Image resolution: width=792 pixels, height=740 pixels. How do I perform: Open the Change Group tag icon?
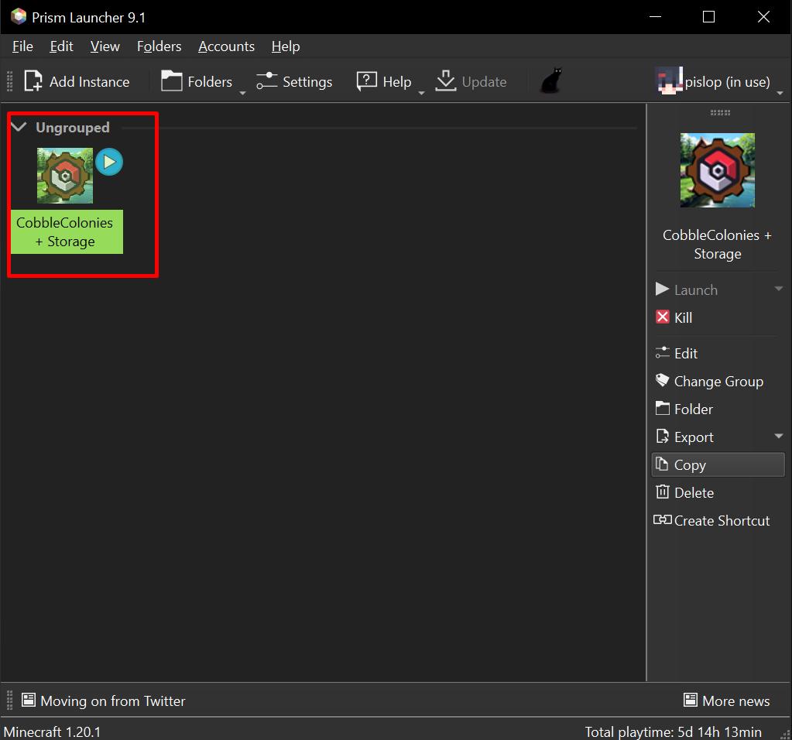coord(663,381)
